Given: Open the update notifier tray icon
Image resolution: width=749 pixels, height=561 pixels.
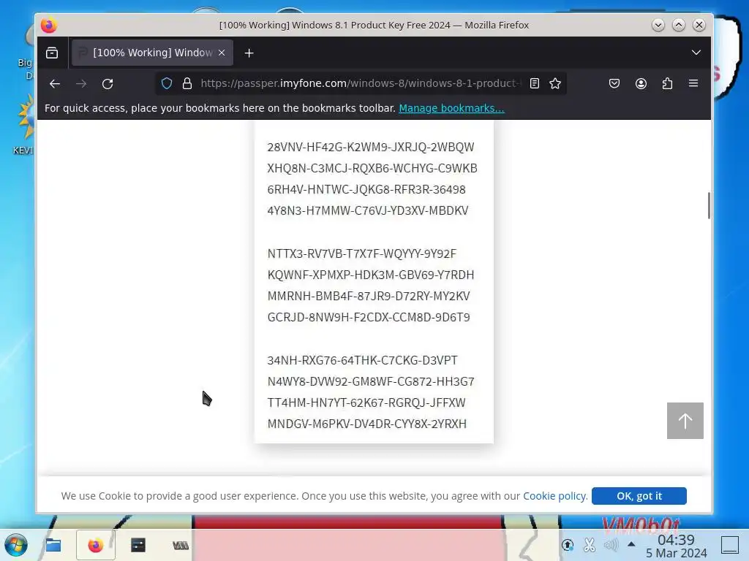Looking at the screenshot, I should pyautogui.click(x=568, y=544).
